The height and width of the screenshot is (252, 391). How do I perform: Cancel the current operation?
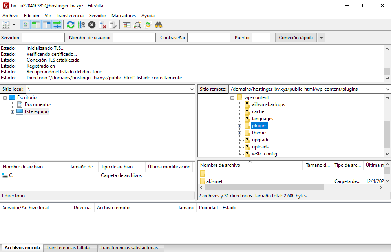91,24
